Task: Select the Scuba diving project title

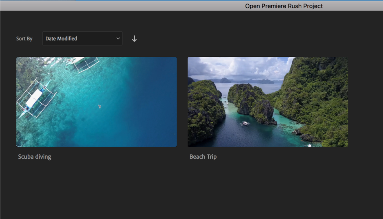Action: tap(35, 157)
